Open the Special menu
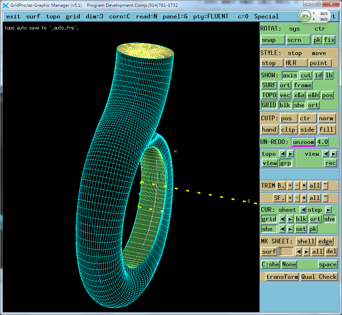The height and width of the screenshot is (315, 342). 266,16
